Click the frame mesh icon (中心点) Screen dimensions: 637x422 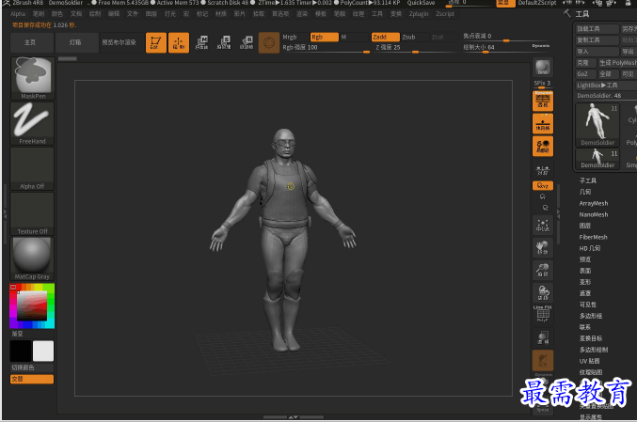(x=543, y=226)
